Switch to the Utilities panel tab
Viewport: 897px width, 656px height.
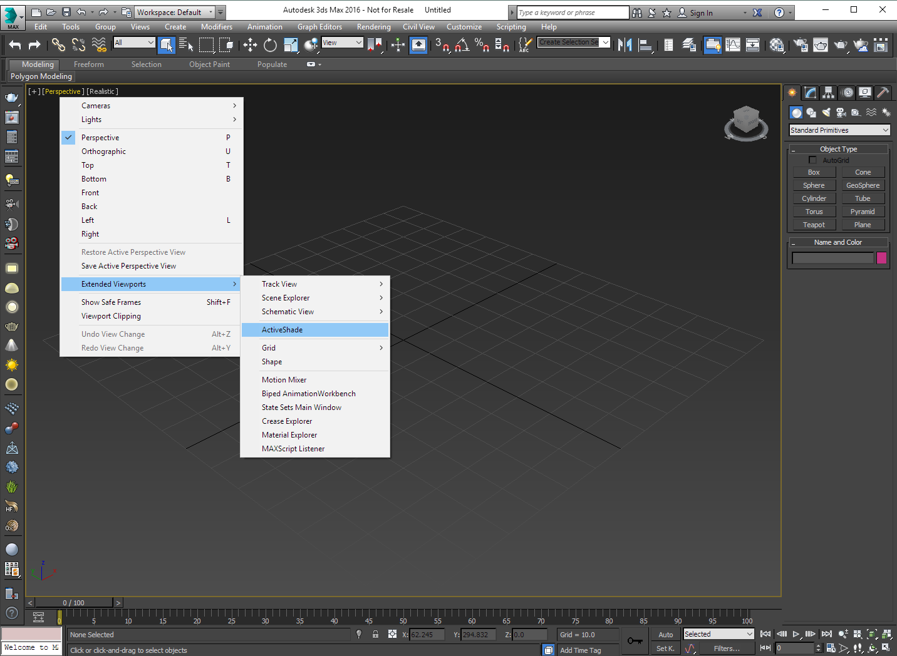[x=883, y=93]
